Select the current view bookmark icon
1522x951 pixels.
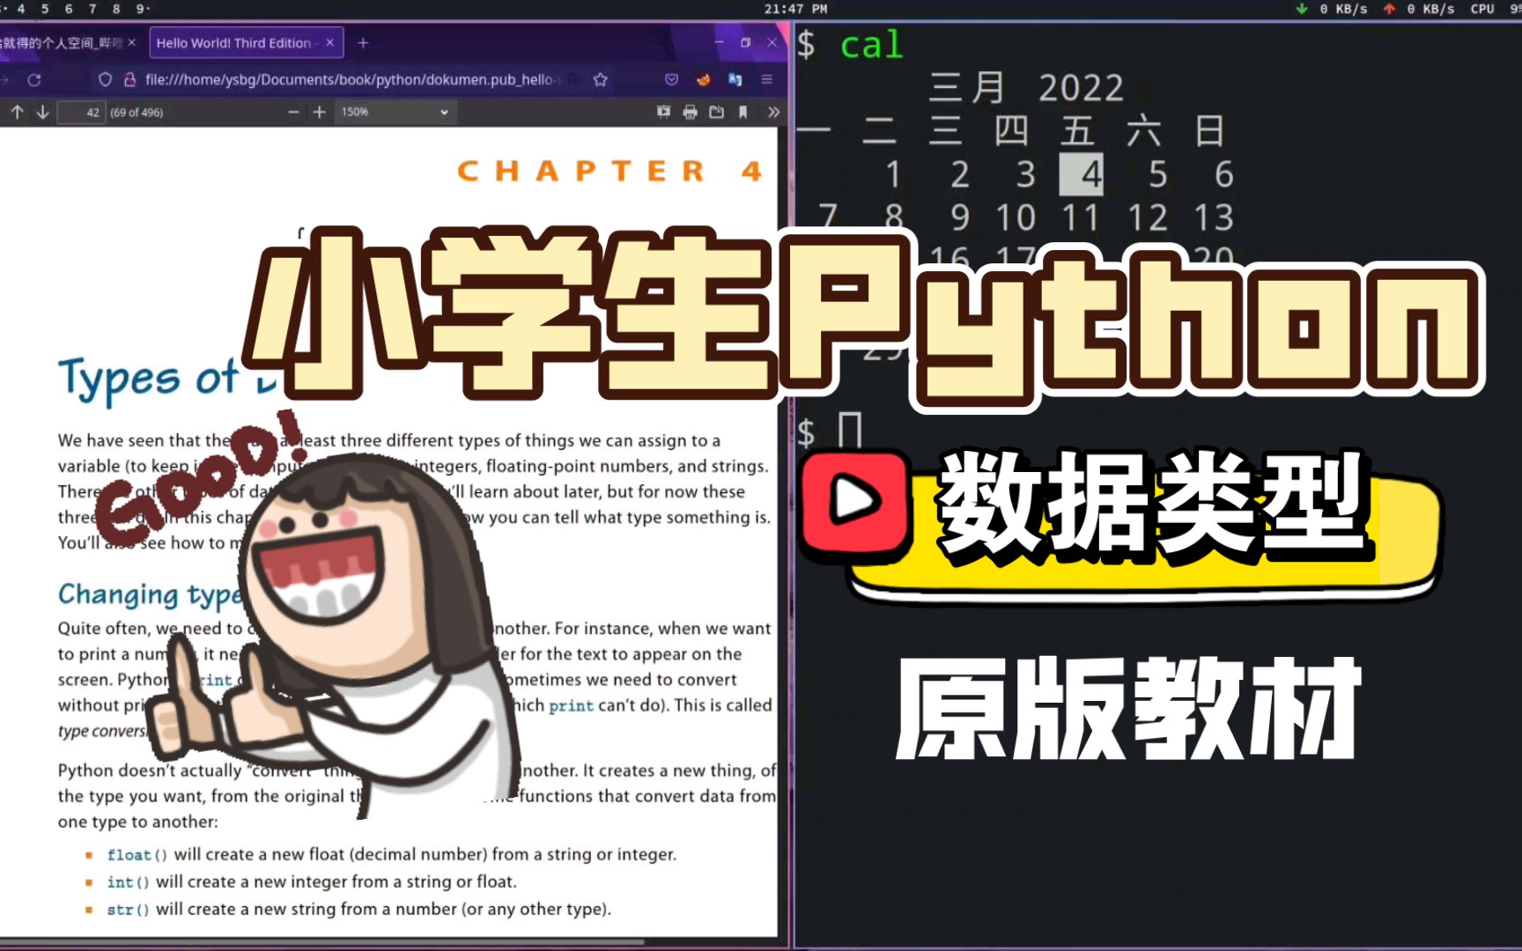743,112
